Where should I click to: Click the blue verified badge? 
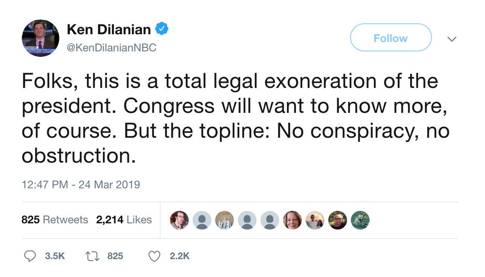click(x=162, y=29)
